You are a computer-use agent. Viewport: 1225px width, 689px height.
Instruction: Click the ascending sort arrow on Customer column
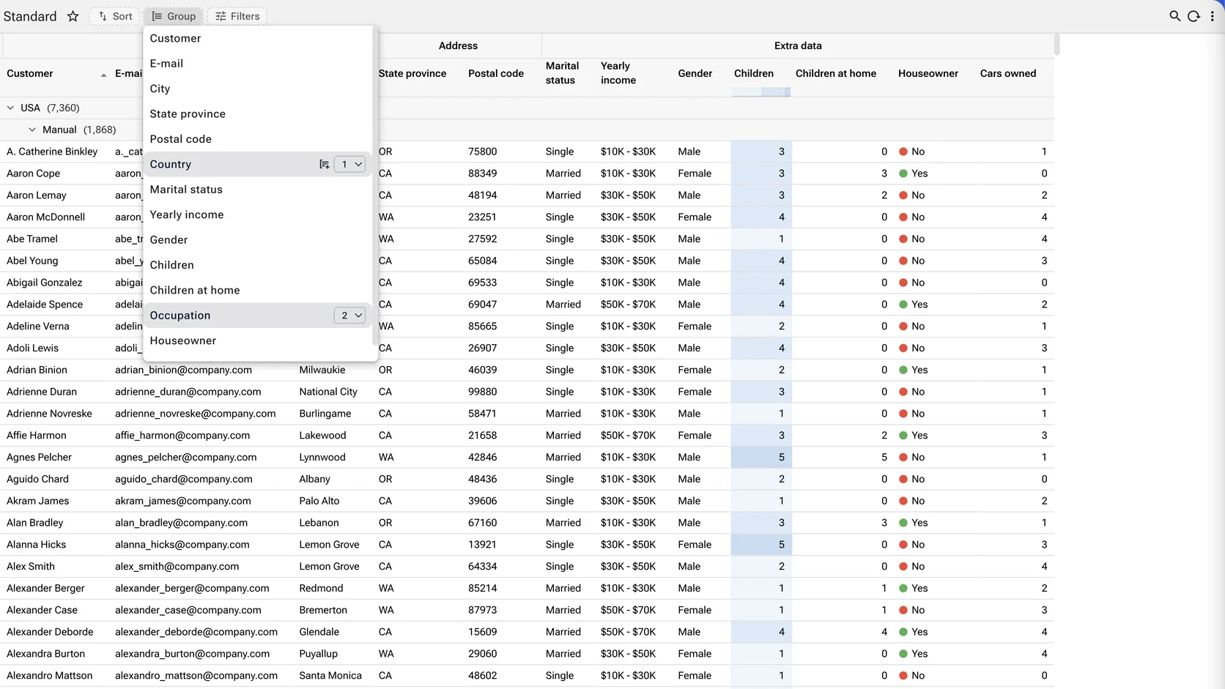(x=103, y=74)
